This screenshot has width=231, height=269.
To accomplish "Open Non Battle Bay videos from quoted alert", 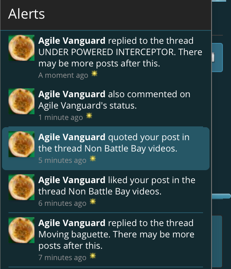I will tap(130, 149).
